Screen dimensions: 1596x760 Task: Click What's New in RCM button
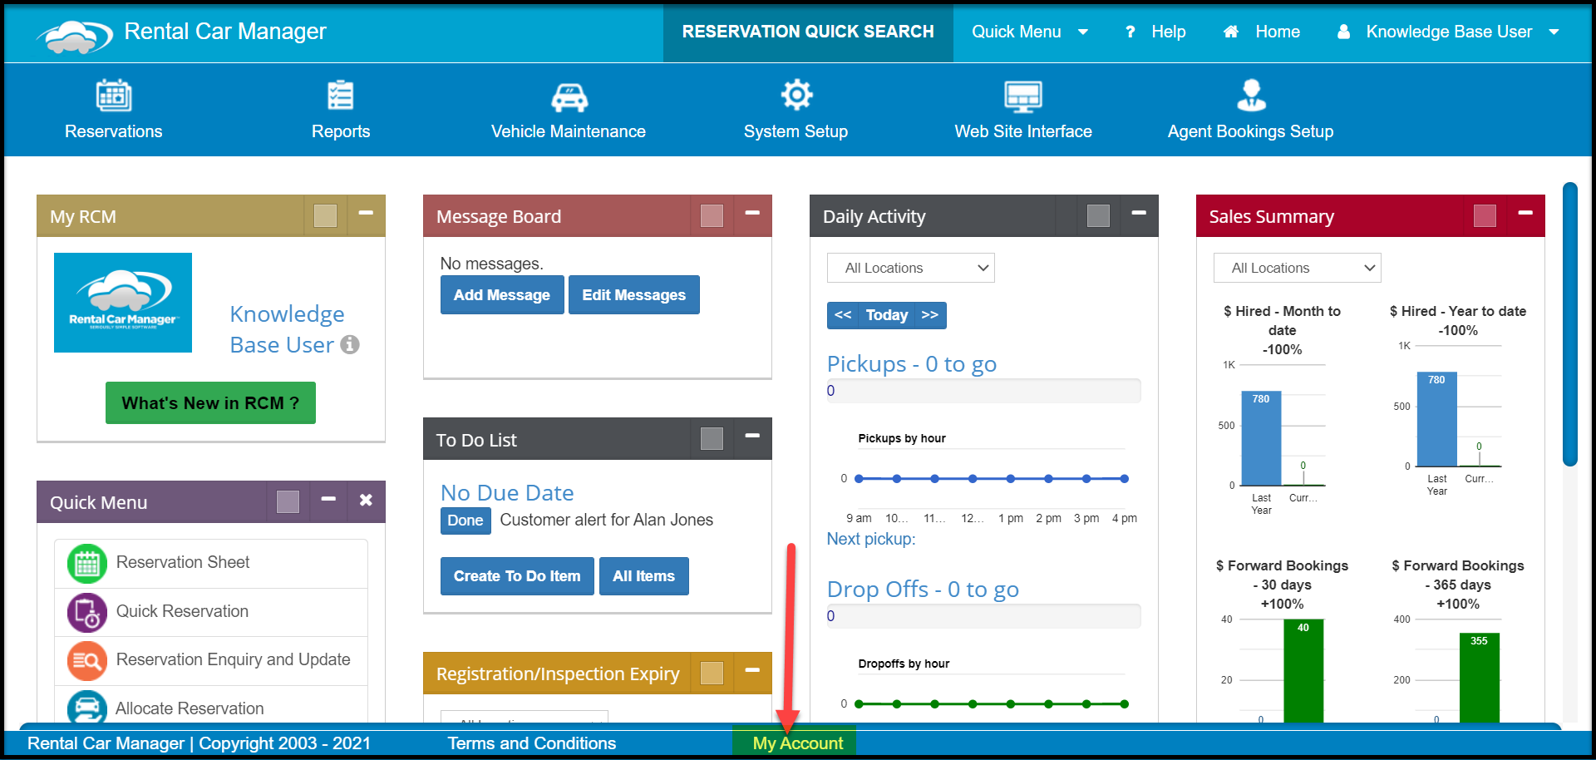coord(210,403)
